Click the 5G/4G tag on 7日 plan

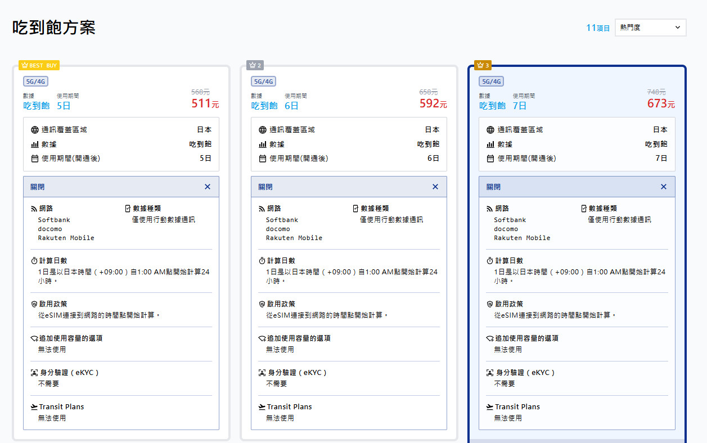point(491,82)
